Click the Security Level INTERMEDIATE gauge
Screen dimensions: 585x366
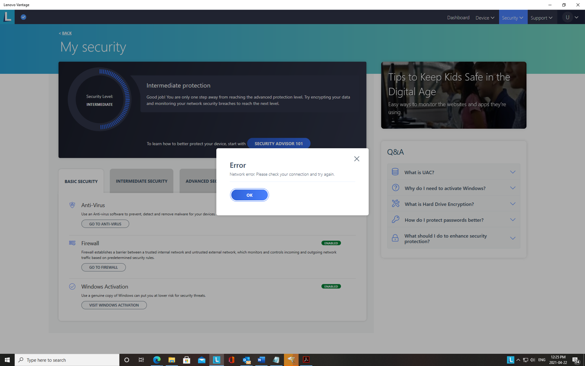(99, 100)
